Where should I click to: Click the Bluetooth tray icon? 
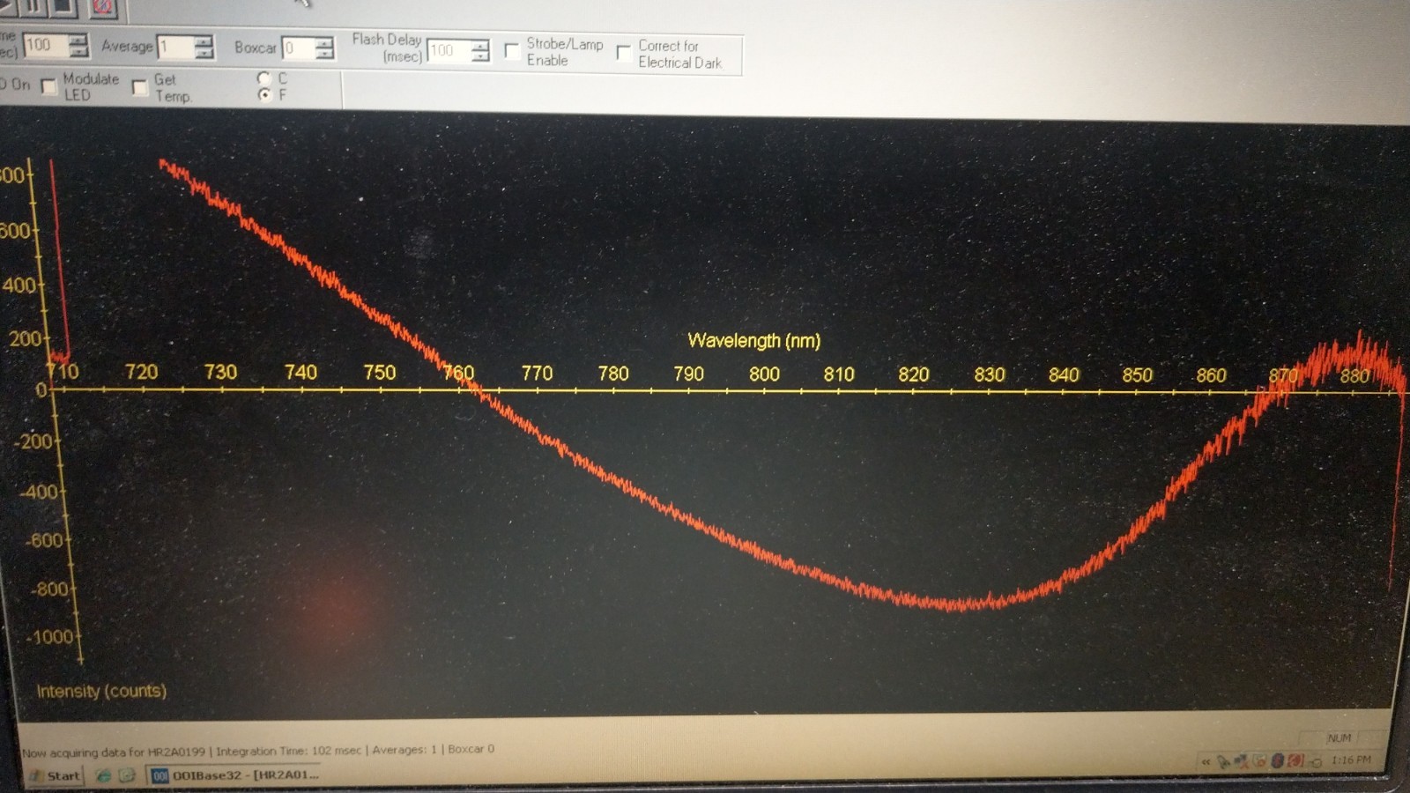(1278, 760)
